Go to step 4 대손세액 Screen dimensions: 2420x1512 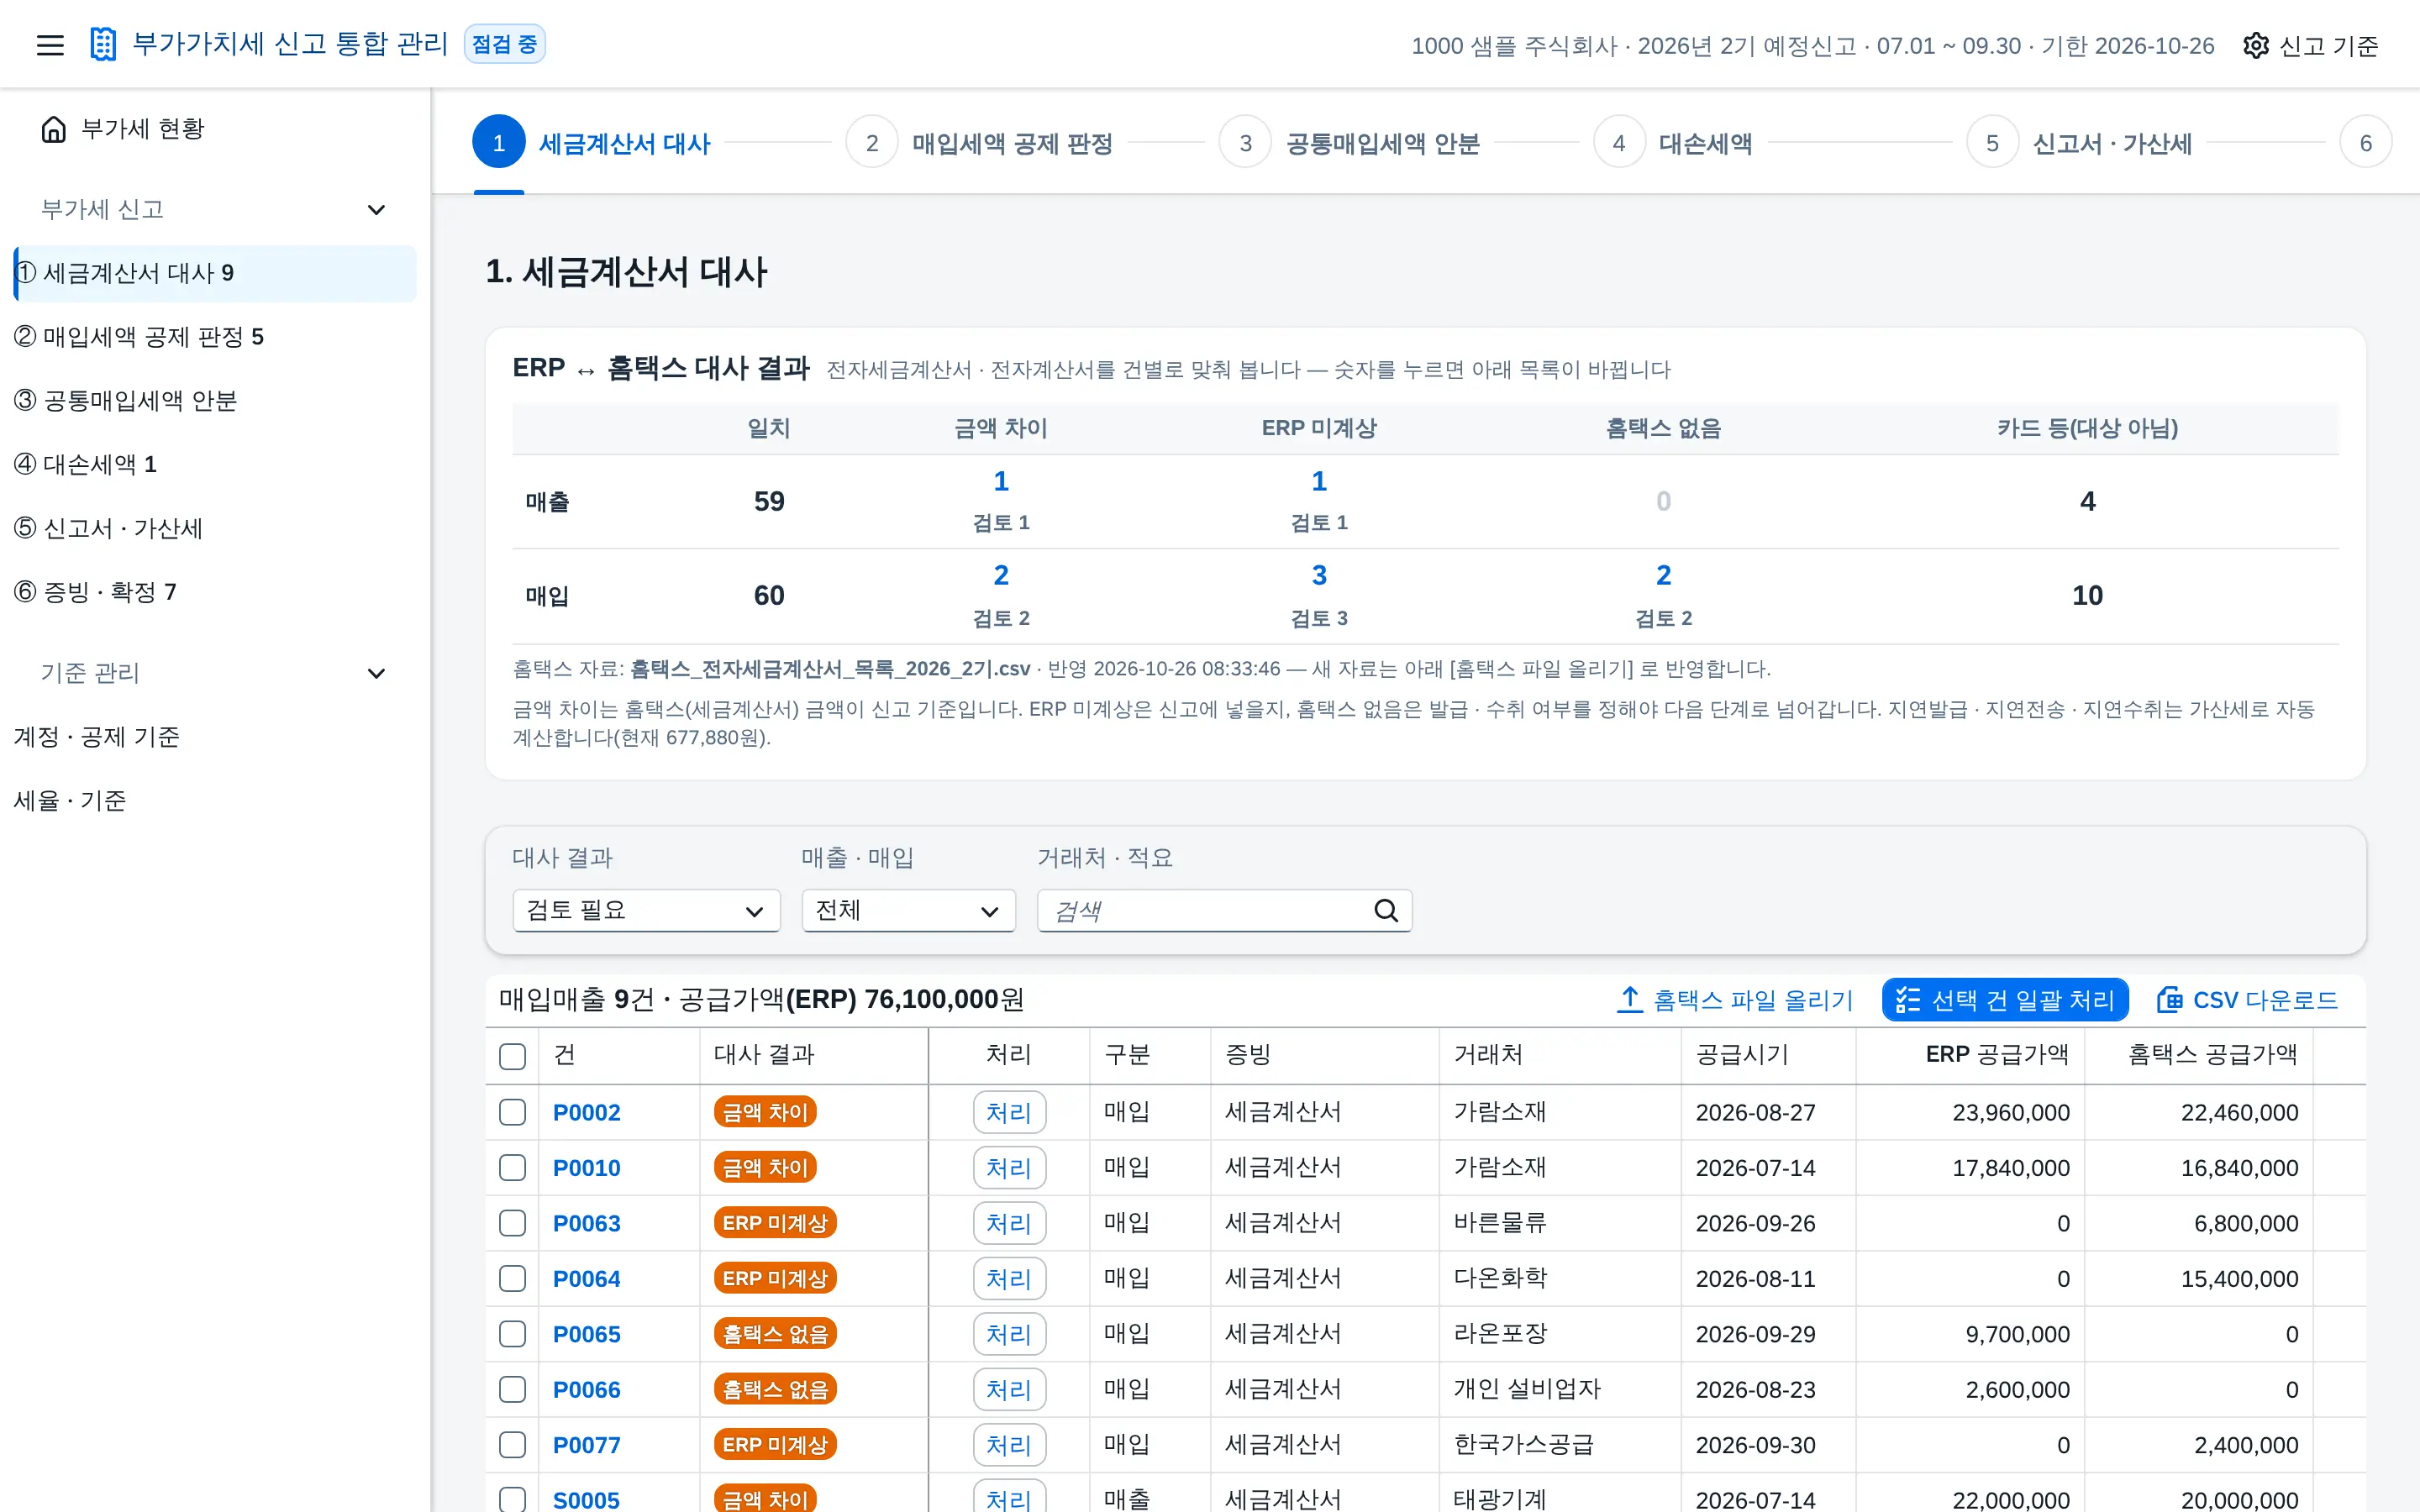tap(1673, 143)
